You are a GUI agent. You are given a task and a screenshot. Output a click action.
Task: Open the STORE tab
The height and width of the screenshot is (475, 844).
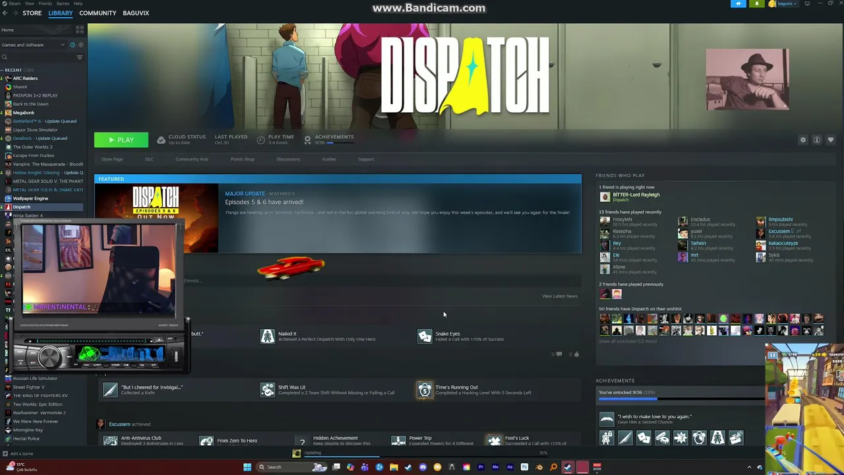(x=32, y=13)
